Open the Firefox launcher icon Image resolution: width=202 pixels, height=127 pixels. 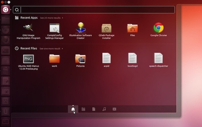[5, 40]
